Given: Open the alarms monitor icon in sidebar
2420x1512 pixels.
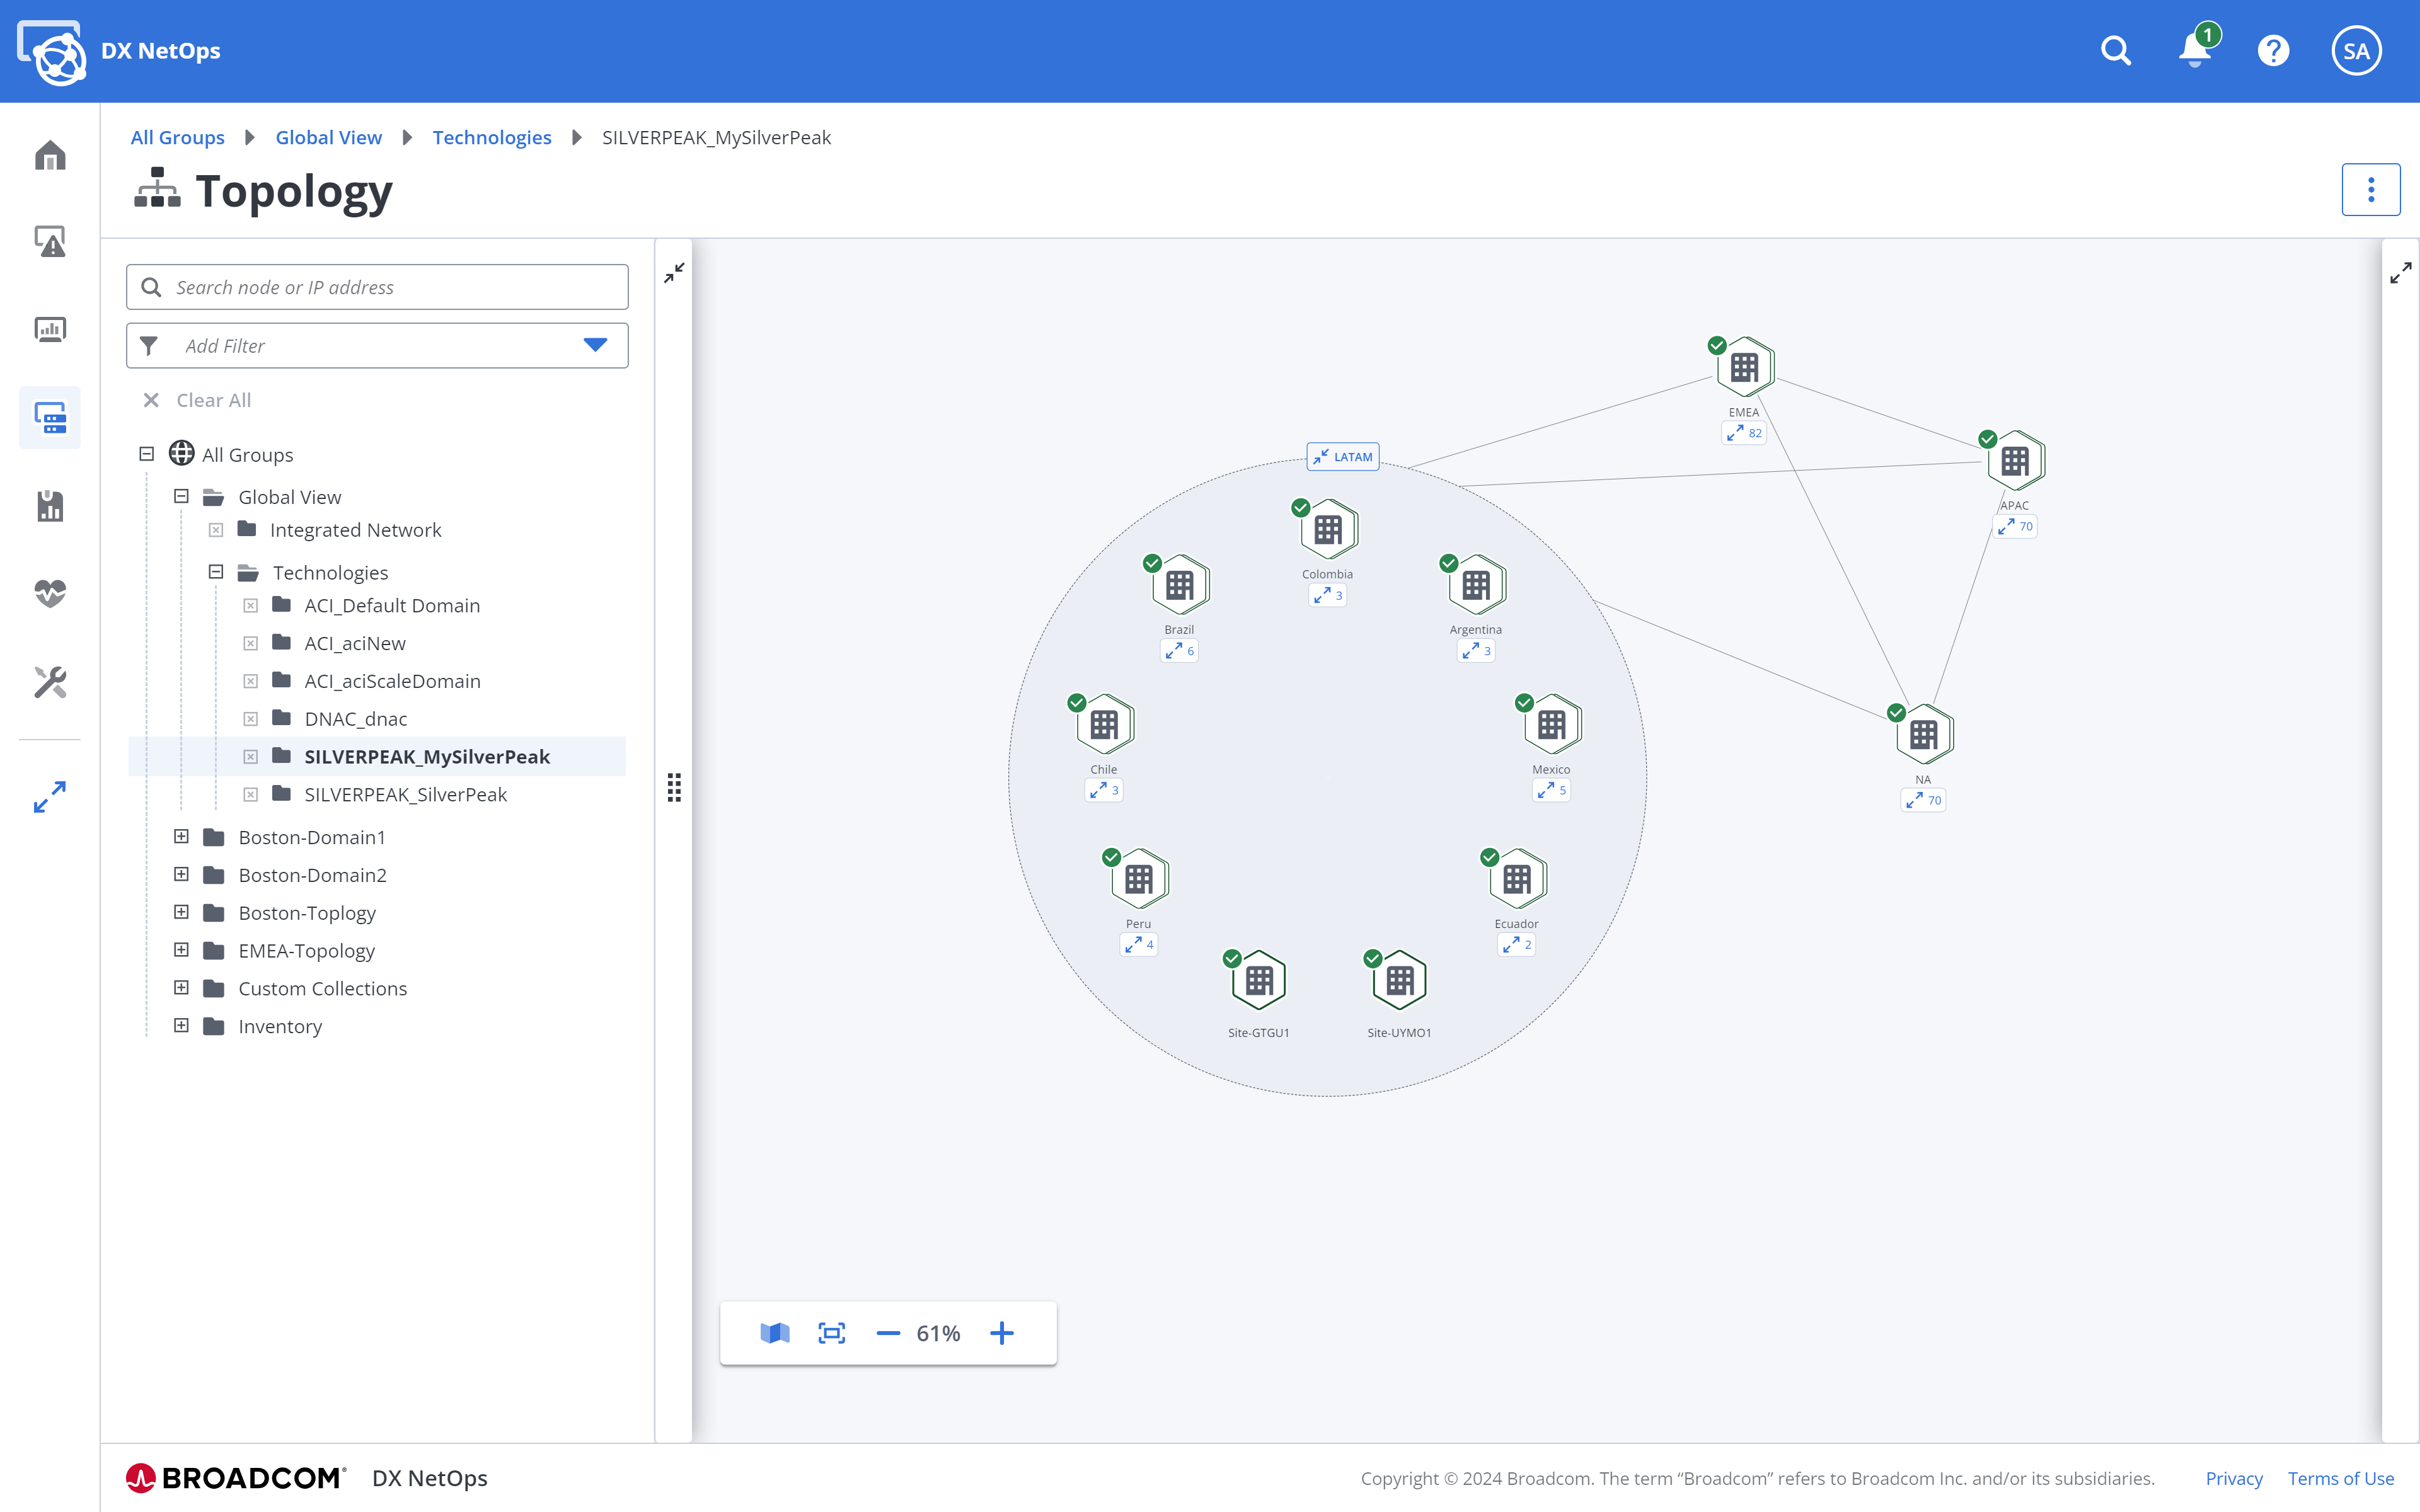Looking at the screenshot, I should click(x=50, y=241).
